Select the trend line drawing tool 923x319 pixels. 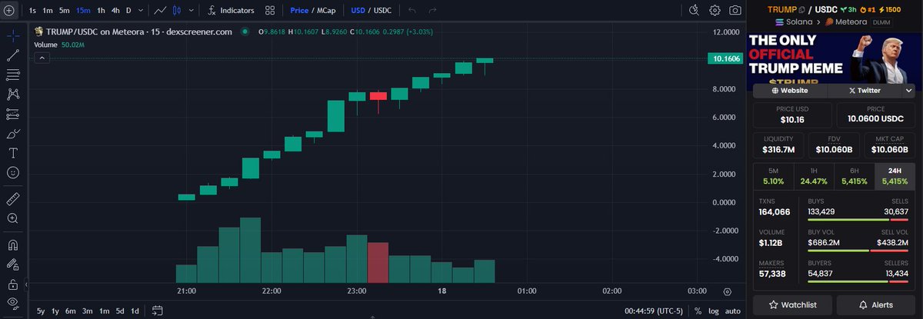tap(12, 55)
